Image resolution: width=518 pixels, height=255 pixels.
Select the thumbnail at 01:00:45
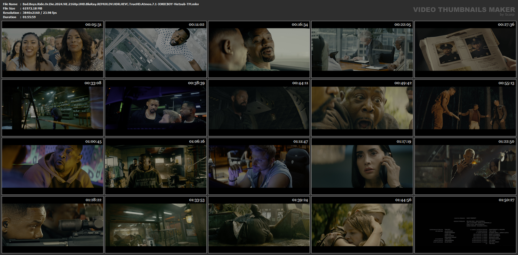(x=53, y=166)
